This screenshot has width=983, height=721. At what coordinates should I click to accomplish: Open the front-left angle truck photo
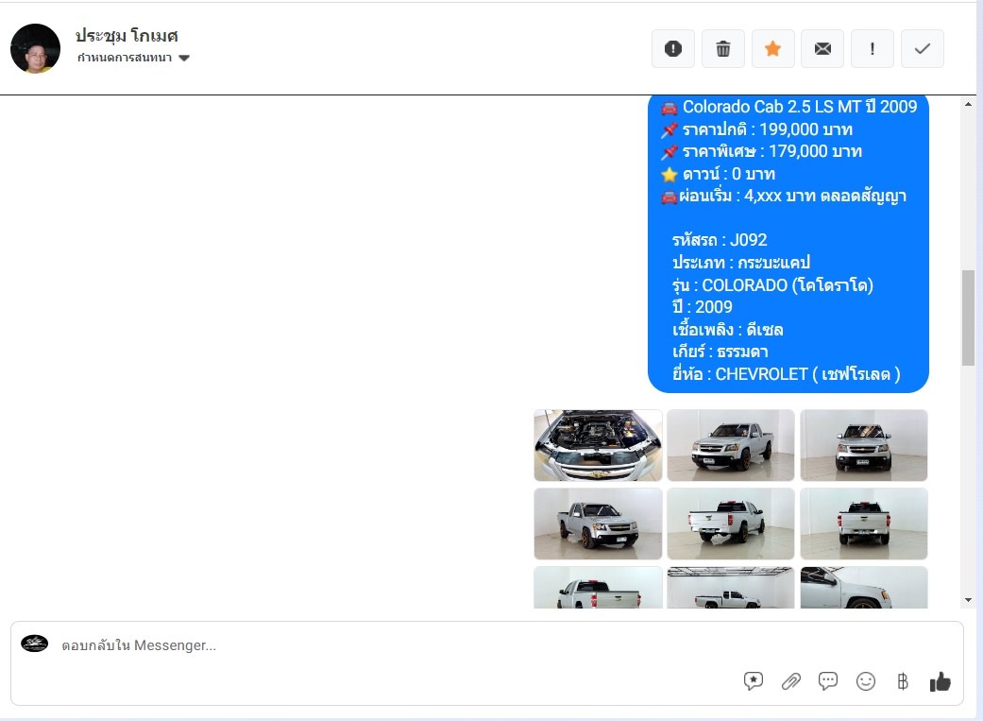731,445
